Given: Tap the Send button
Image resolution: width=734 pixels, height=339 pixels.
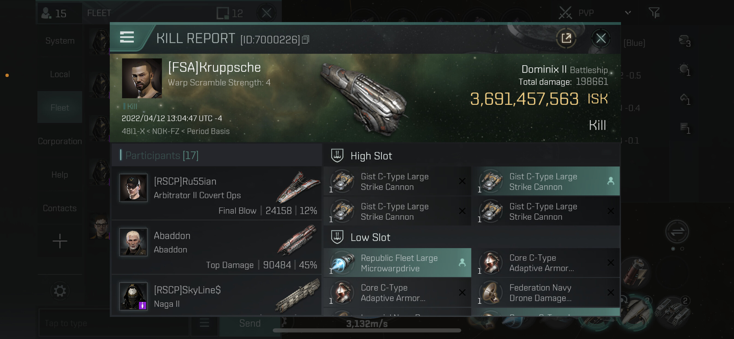Looking at the screenshot, I should [250, 323].
